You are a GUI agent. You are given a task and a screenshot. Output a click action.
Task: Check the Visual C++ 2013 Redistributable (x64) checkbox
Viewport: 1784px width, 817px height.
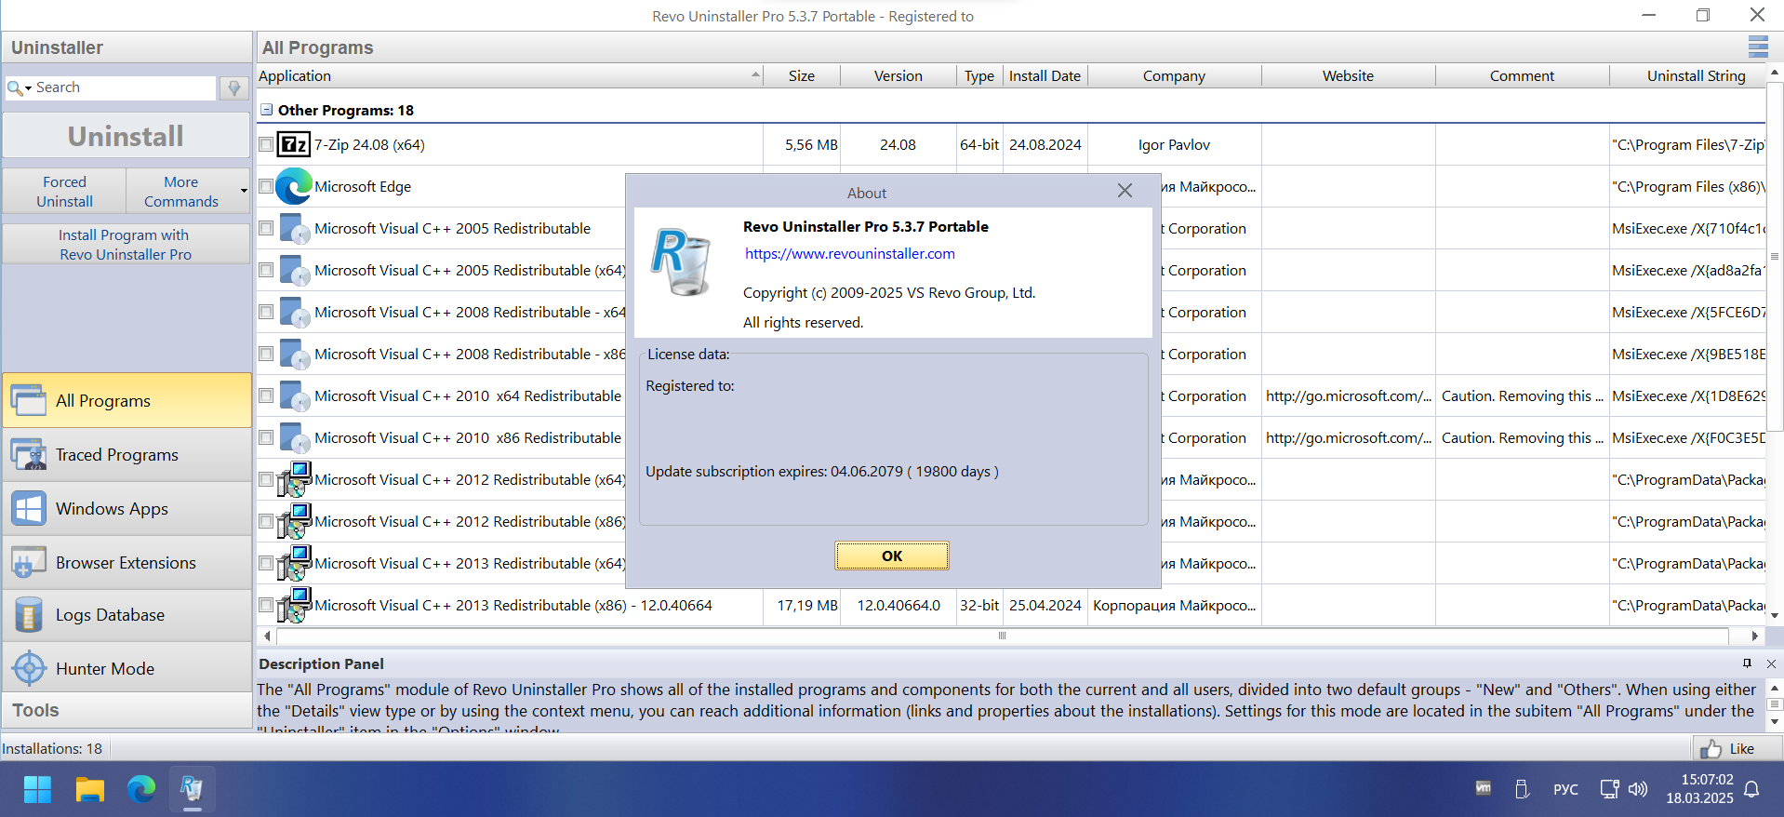pyautogui.click(x=266, y=563)
